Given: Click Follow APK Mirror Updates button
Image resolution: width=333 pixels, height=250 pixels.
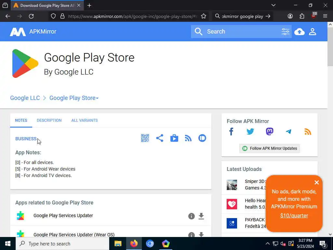Looking at the screenshot, I should pos(270,148).
